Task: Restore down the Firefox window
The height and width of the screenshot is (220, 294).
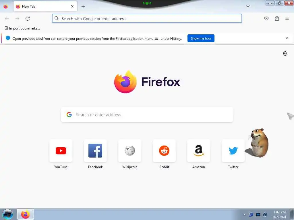Action: click(x=279, y=3)
